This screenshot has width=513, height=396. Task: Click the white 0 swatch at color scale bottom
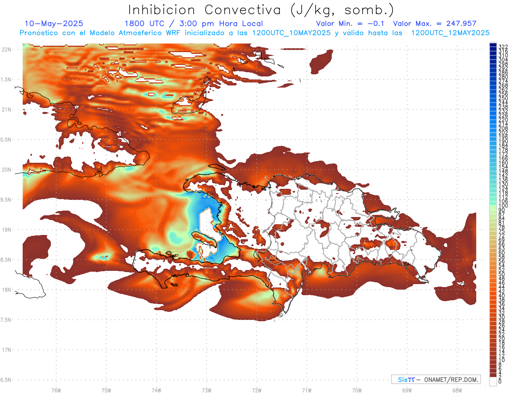(493, 381)
